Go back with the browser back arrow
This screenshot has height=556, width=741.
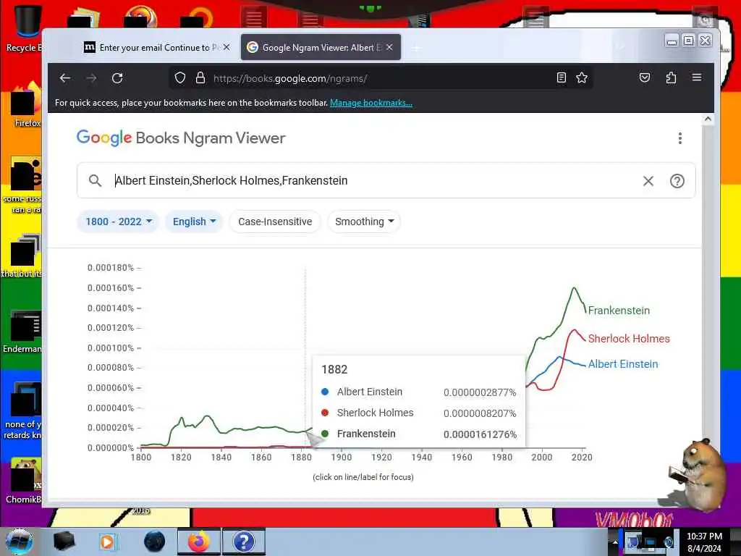tap(64, 78)
